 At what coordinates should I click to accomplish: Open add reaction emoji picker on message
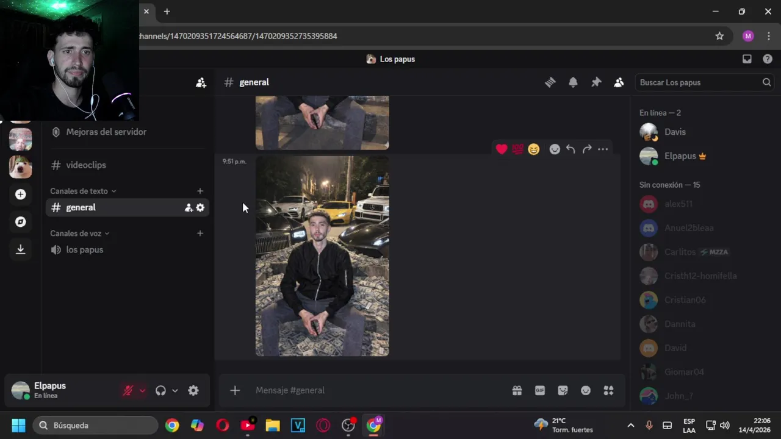coord(555,149)
